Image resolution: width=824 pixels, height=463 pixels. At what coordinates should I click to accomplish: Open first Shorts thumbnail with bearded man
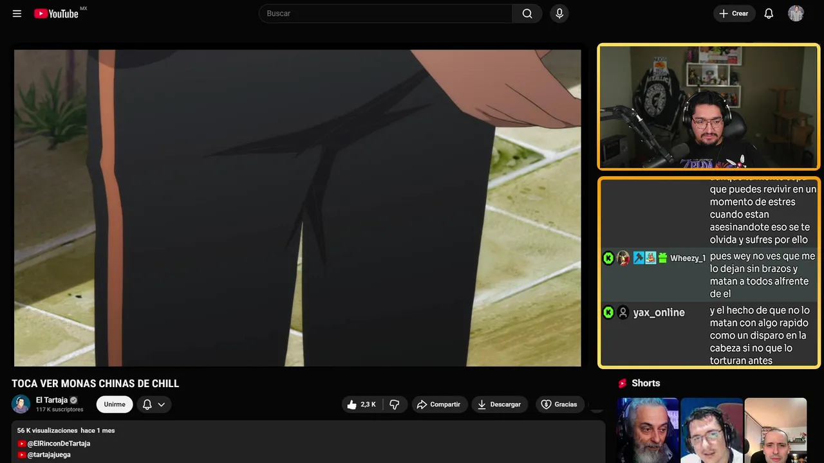(648, 430)
